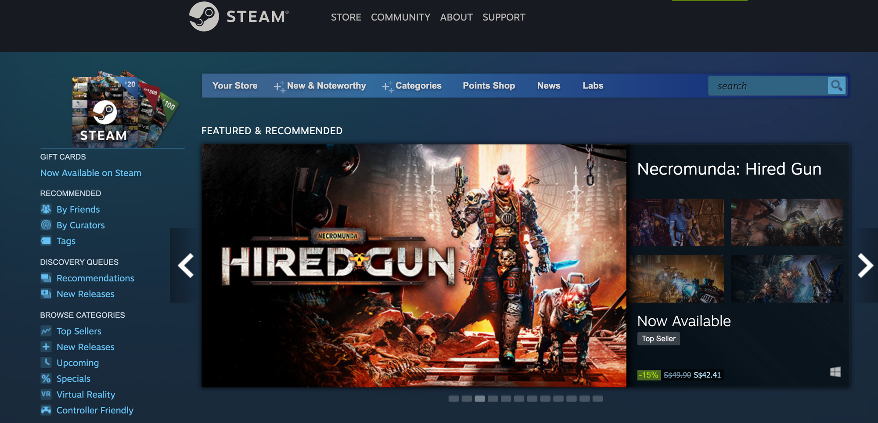Click the search magnifier icon
The height and width of the screenshot is (423, 878).
point(836,85)
